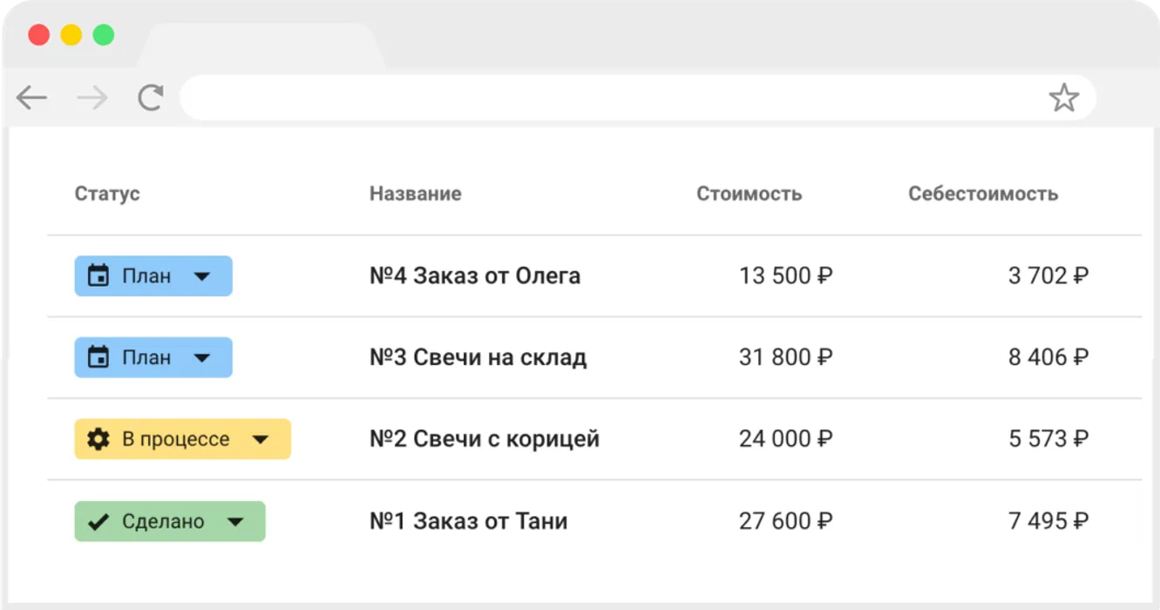
Task: Select the 24 000 ₽ cost value
Action: tap(786, 439)
